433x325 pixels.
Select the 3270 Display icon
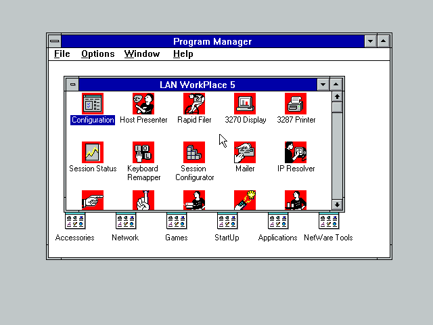(245, 104)
